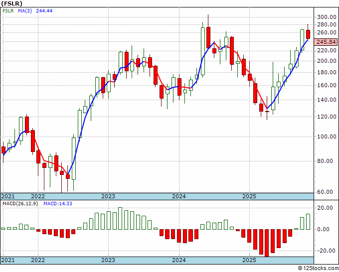Click the deepest red MACD bar in 2025
The height and width of the screenshot is (272, 339).
267,243
